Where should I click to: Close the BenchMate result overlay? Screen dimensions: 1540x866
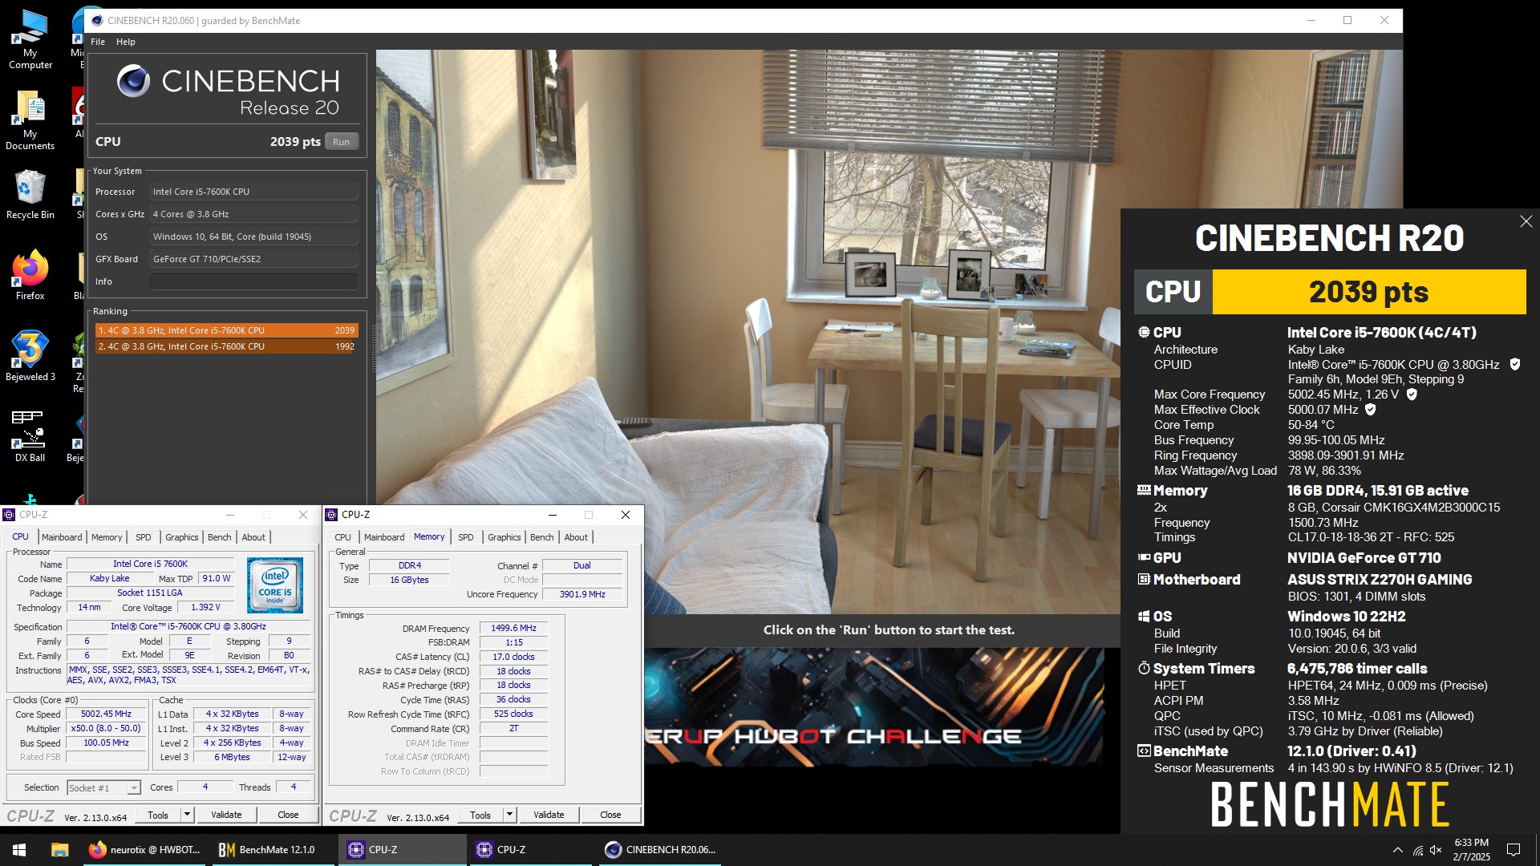click(x=1526, y=221)
